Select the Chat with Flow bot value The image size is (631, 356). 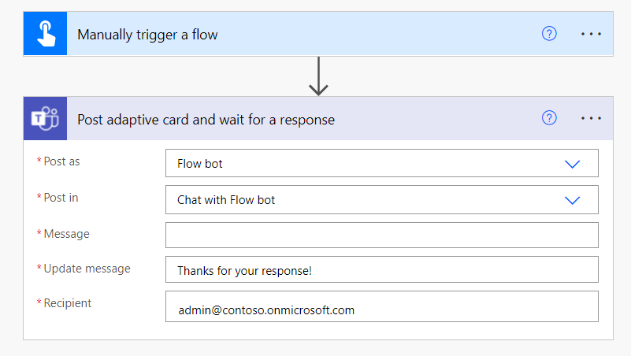pyautogui.click(x=226, y=200)
